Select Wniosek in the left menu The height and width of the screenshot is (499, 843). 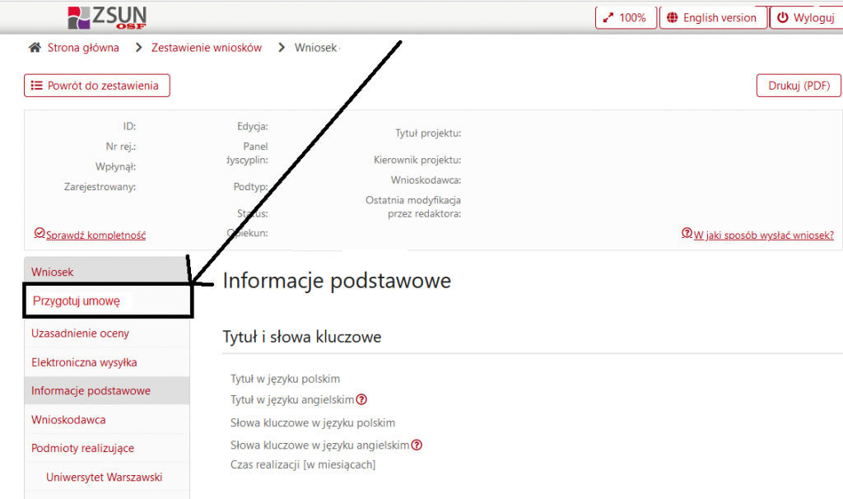click(52, 271)
